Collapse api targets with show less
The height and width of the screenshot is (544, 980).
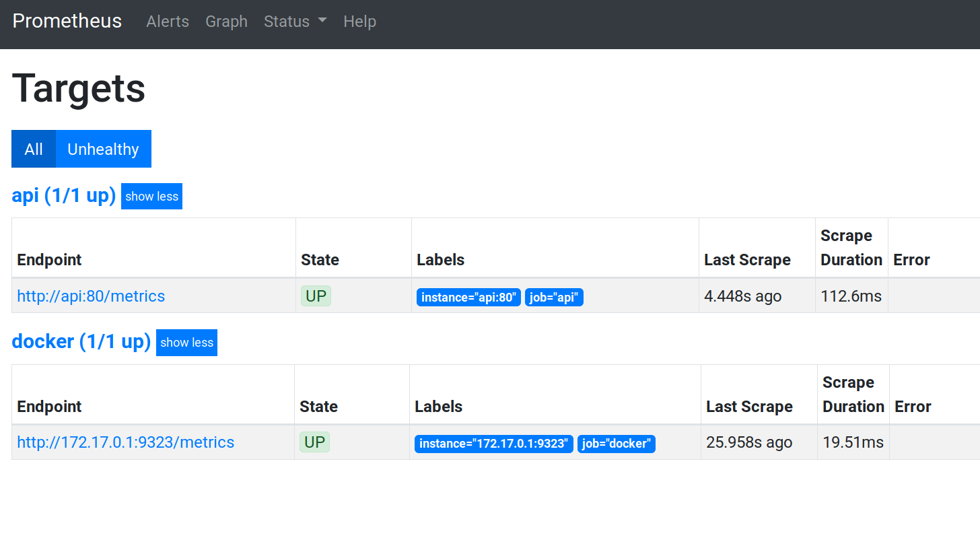pos(151,197)
